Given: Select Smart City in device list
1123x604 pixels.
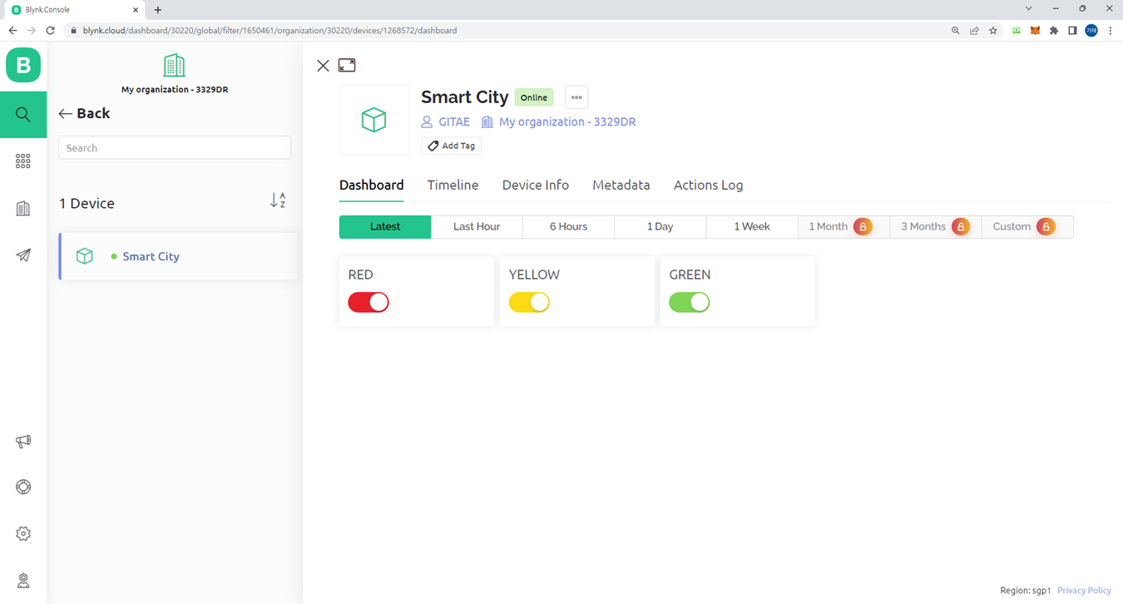Looking at the screenshot, I should point(179,256).
